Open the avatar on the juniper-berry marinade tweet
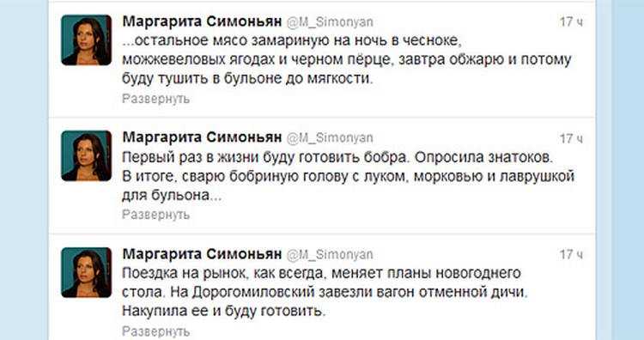The height and width of the screenshot is (340, 644). point(86,40)
